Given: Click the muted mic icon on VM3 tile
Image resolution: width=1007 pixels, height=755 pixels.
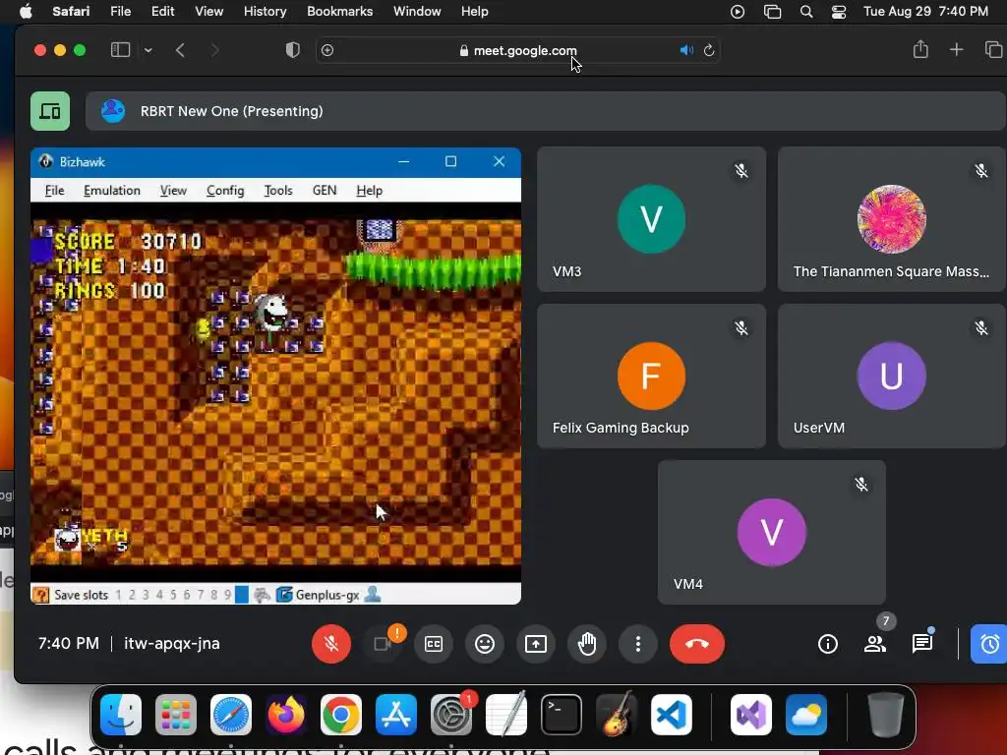Looking at the screenshot, I should coord(741,171).
